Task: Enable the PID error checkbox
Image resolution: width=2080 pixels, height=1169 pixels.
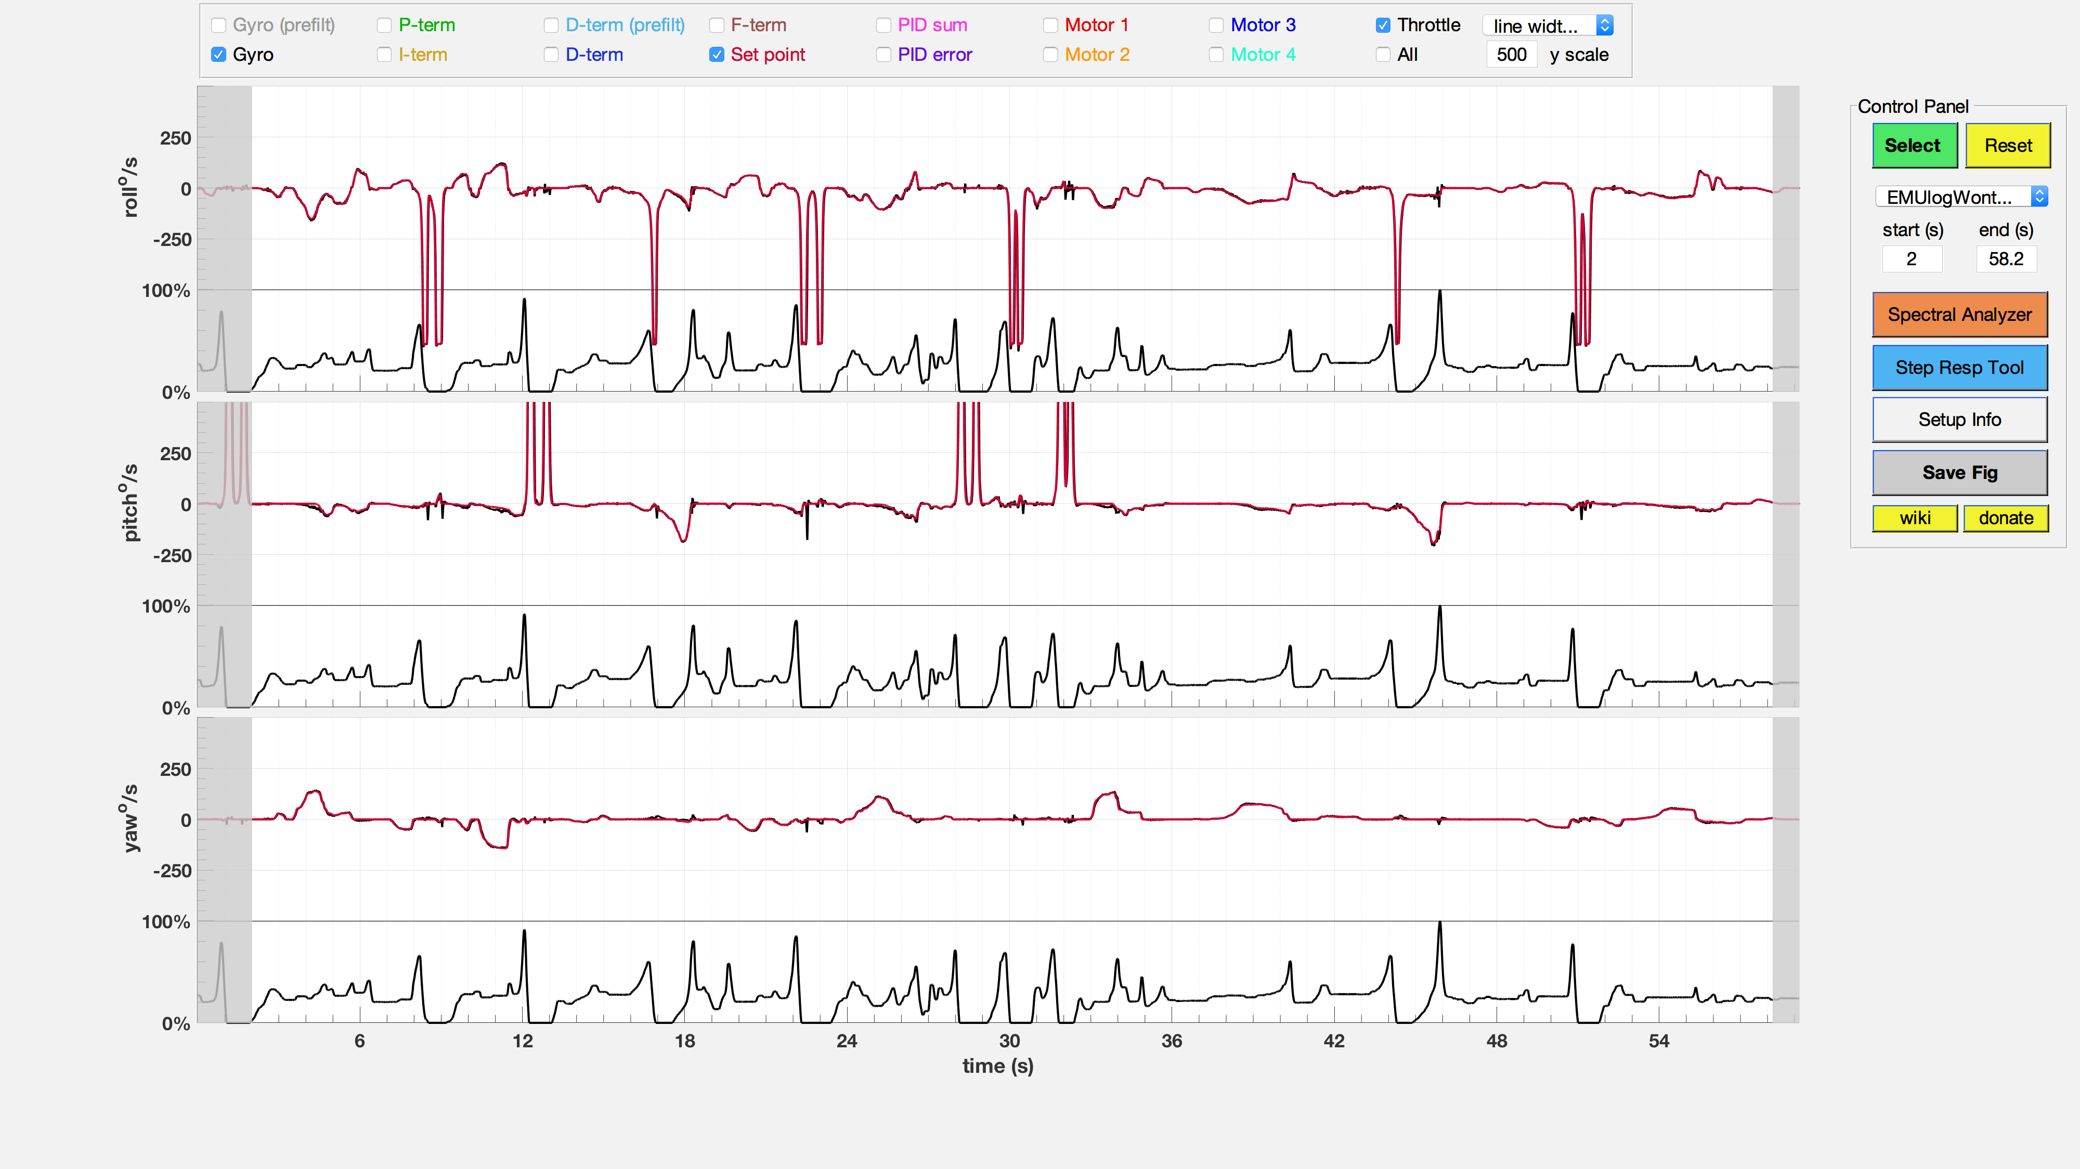Action: coord(883,55)
